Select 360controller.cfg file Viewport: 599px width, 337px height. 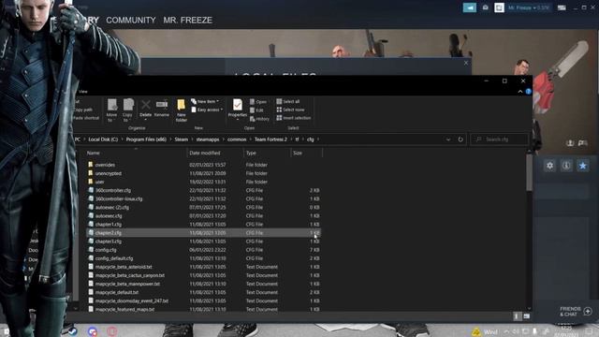coord(113,190)
